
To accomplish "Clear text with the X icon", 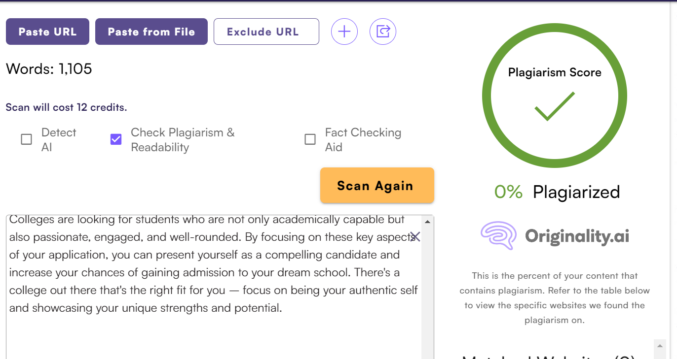I will [415, 237].
